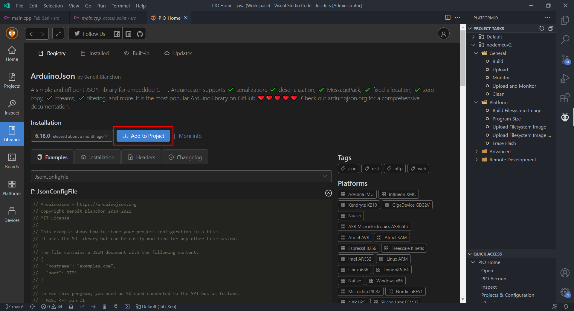Refresh the Project Tasks list
This screenshot has height=311, width=574.
[542, 28]
